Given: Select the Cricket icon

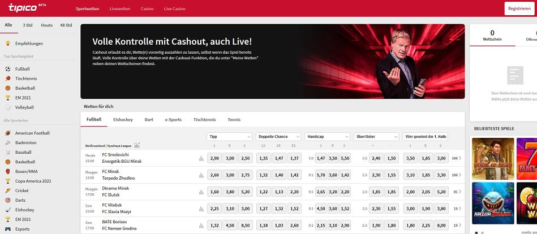Looking at the screenshot, I should [x=8, y=190].
